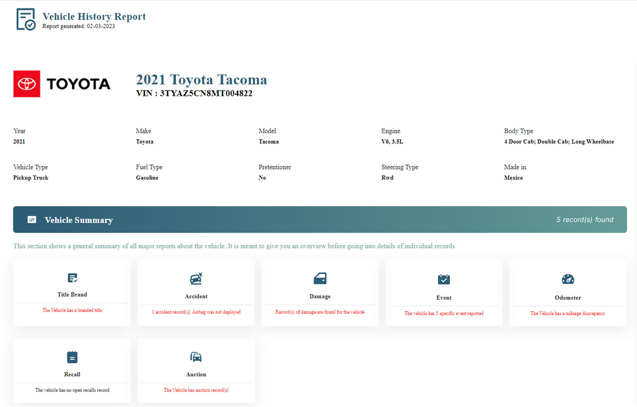Click the Auction cars icon

(x=196, y=357)
